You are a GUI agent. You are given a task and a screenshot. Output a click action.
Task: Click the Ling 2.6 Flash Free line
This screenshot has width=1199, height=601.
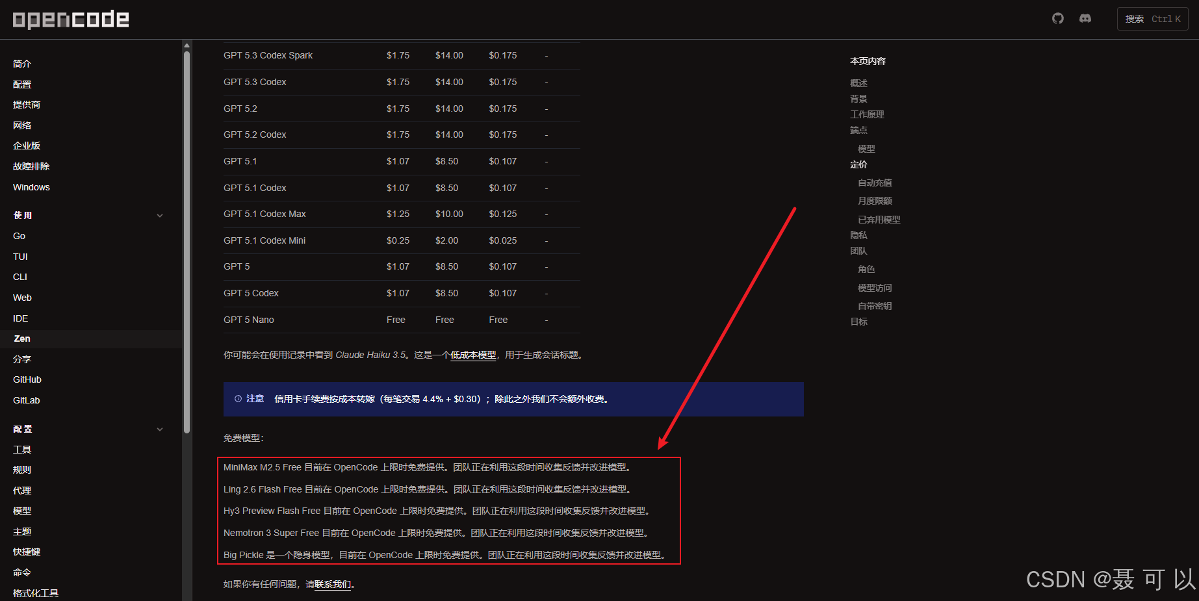[x=428, y=489]
